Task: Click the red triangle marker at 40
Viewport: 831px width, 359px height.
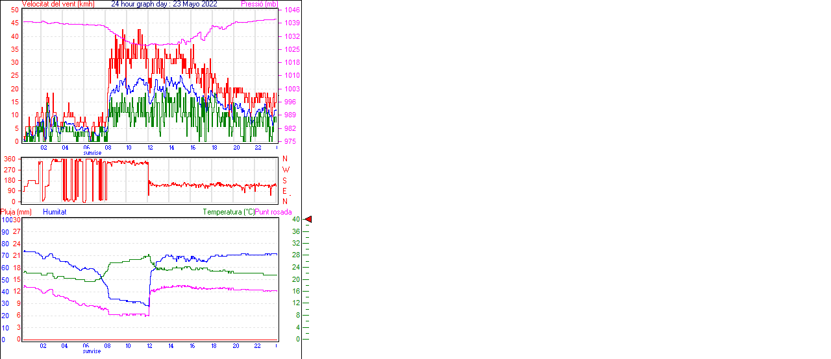Action: pos(308,220)
